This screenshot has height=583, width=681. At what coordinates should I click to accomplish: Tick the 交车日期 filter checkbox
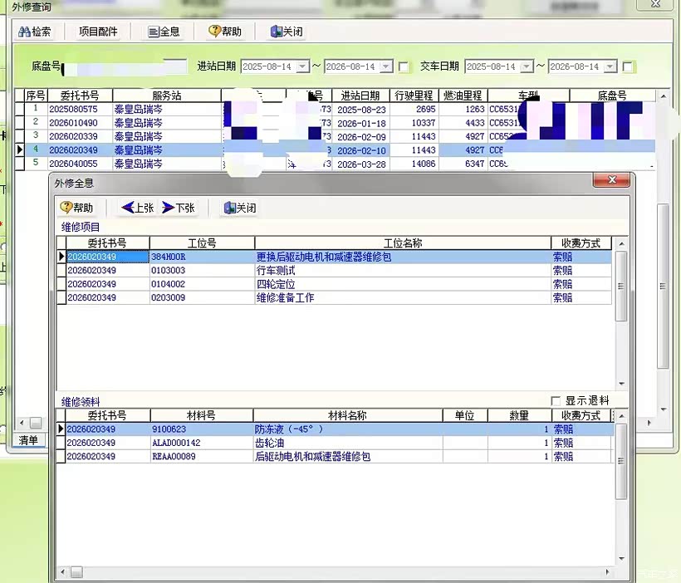click(x=628, y=67)
